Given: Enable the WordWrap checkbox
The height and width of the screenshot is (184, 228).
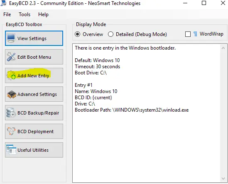Looking at the screenshot, I should 188,34.
